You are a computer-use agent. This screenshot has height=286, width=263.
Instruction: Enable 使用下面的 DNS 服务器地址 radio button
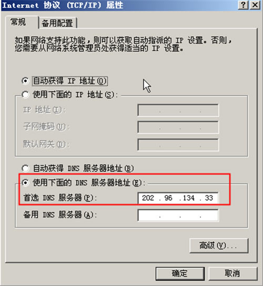(x=25, y=182)
